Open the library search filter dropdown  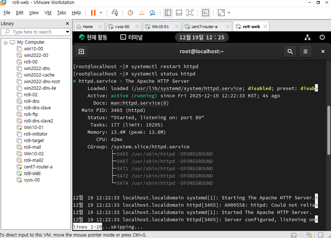point(68,32)
